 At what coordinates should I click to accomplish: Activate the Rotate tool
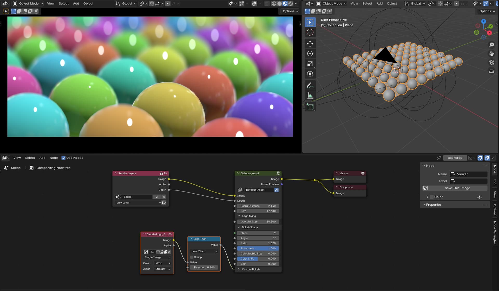[310, 54]
